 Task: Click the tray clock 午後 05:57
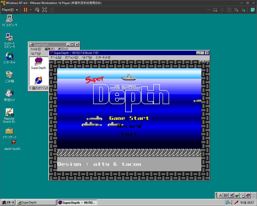(247, 203)
